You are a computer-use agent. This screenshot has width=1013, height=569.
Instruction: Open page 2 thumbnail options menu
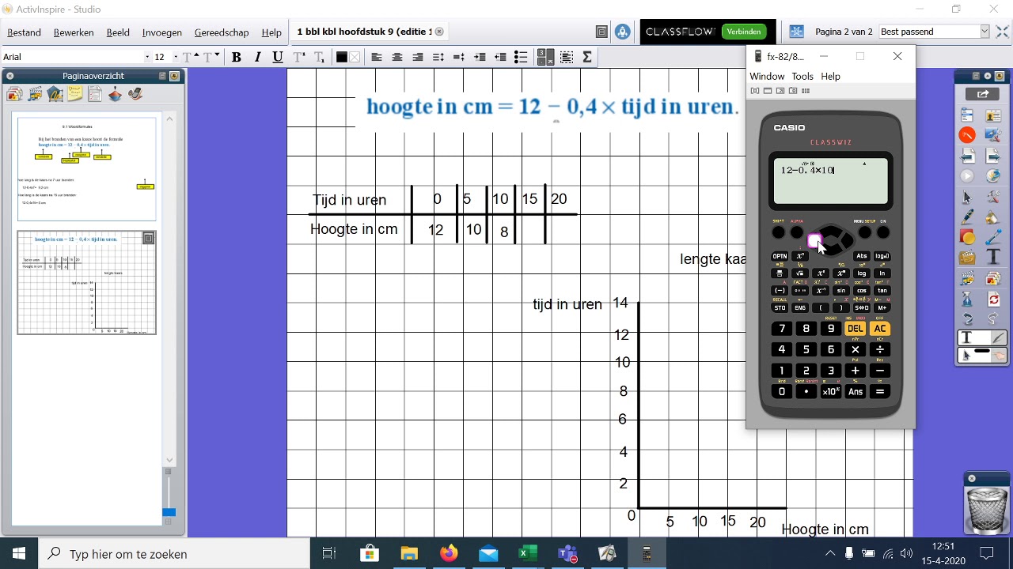(x=148, y=238)
